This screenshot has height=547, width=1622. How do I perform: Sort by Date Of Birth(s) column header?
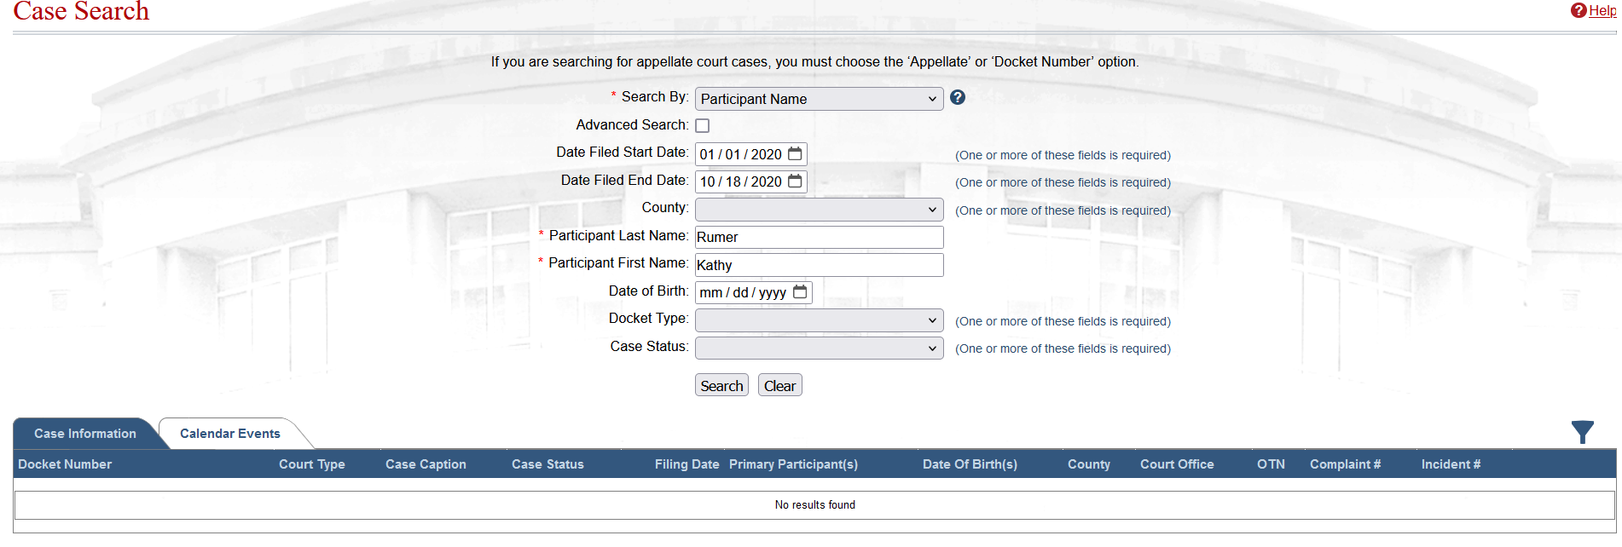point(970,464)
